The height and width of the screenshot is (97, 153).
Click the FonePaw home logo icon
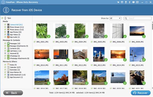pos(3,2)
